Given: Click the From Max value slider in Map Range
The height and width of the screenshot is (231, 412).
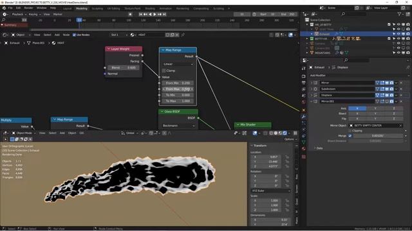Looking at the screenshot, I should pyautogui.click(x=178, y=89).
